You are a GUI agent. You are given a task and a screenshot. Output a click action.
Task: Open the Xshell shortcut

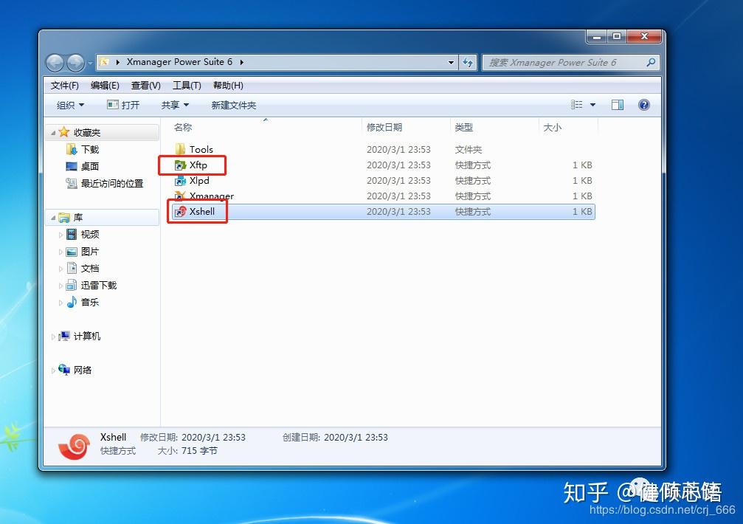pyautogui.click(x=201, y=212)
